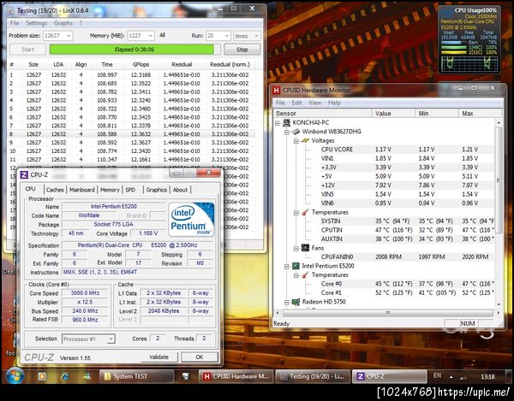This screenshot has width=514, height=401.
Task: Click the CPU-Z title bar Z icon
Action: tap(24, 175)
